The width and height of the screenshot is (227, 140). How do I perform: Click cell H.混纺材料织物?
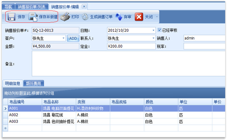pyautogui.click(x=93, y=108)
